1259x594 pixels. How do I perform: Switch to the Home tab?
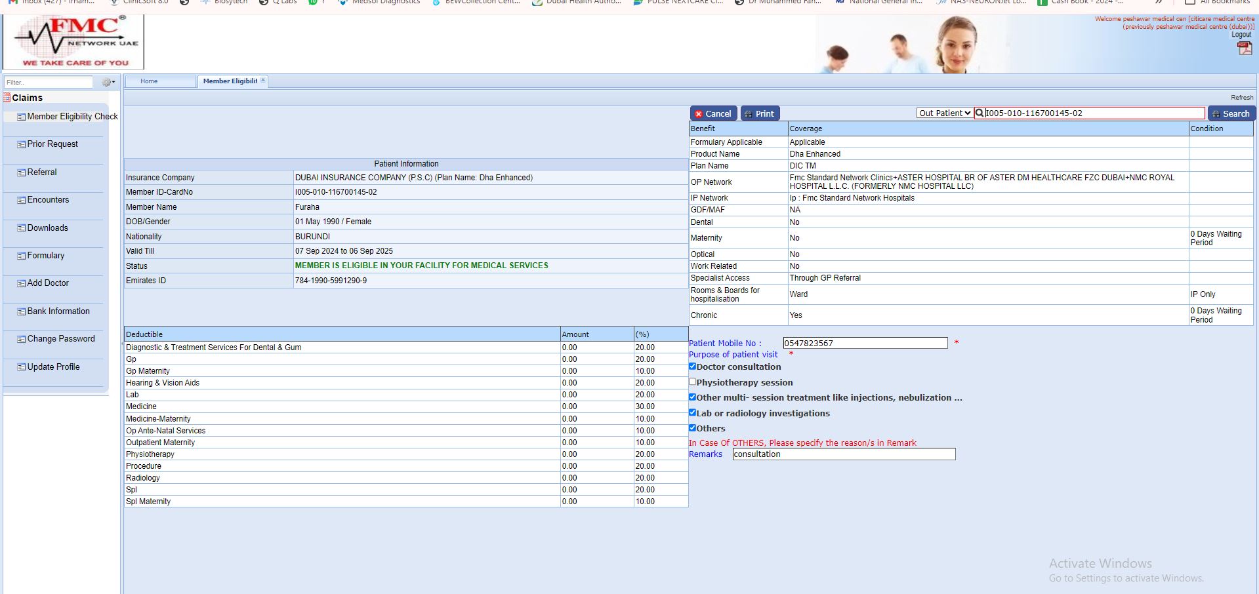click(149, 81)
